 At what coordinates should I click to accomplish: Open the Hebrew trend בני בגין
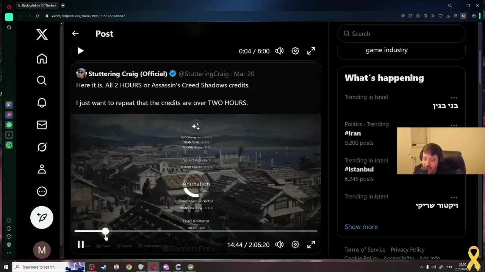tap(445, 106)
